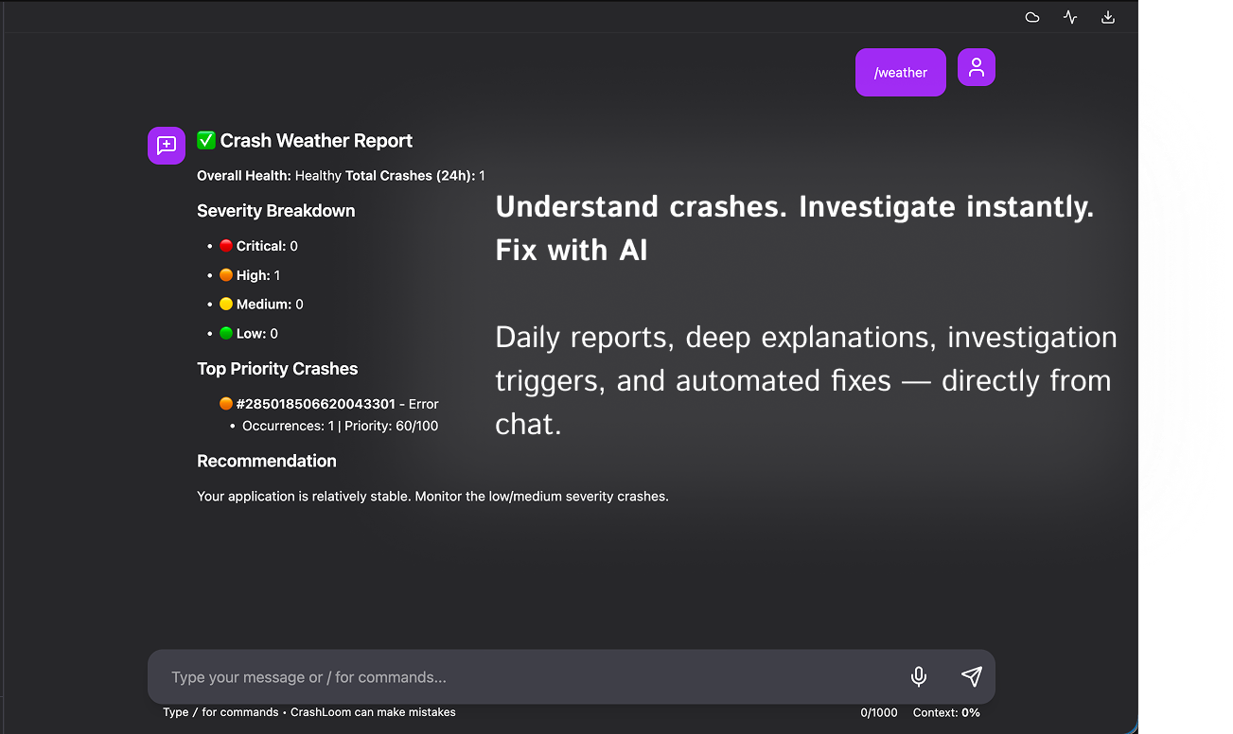1233x734 pixels.
Task: Click the orange dot beside the top priority crash
Action: (225, 404)
